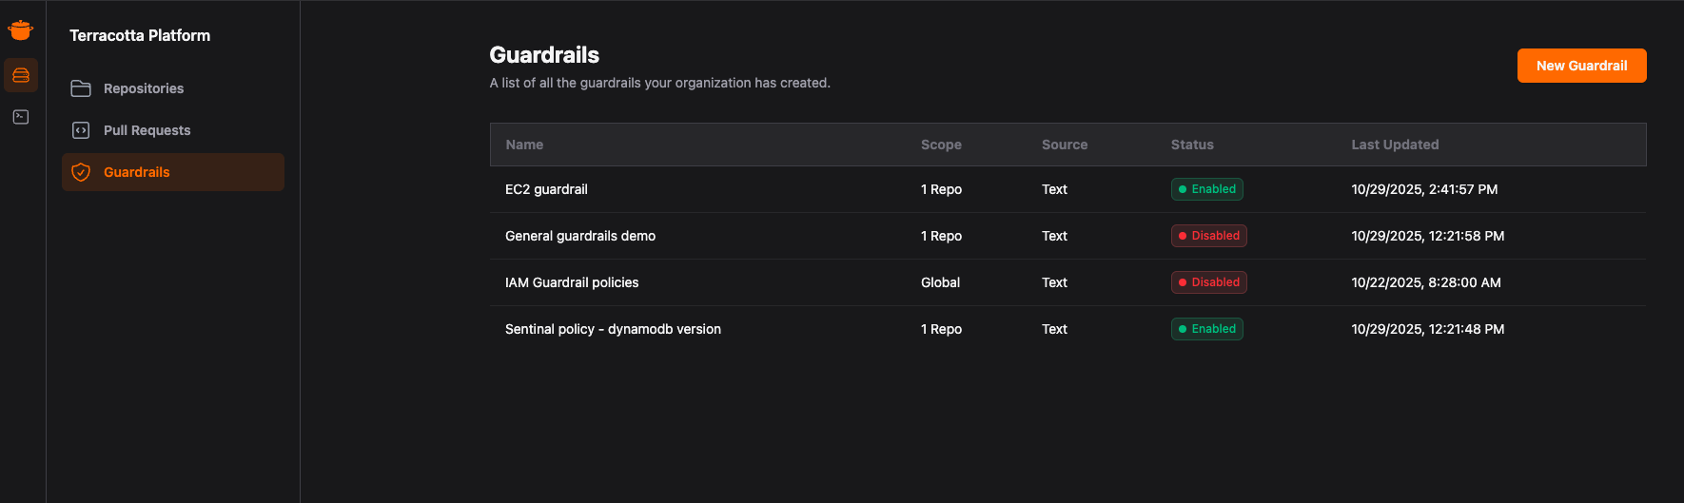This screenshot has height=503, width=1684.
Task: Click the Pull Requests code icon
Action: [81, 130]
